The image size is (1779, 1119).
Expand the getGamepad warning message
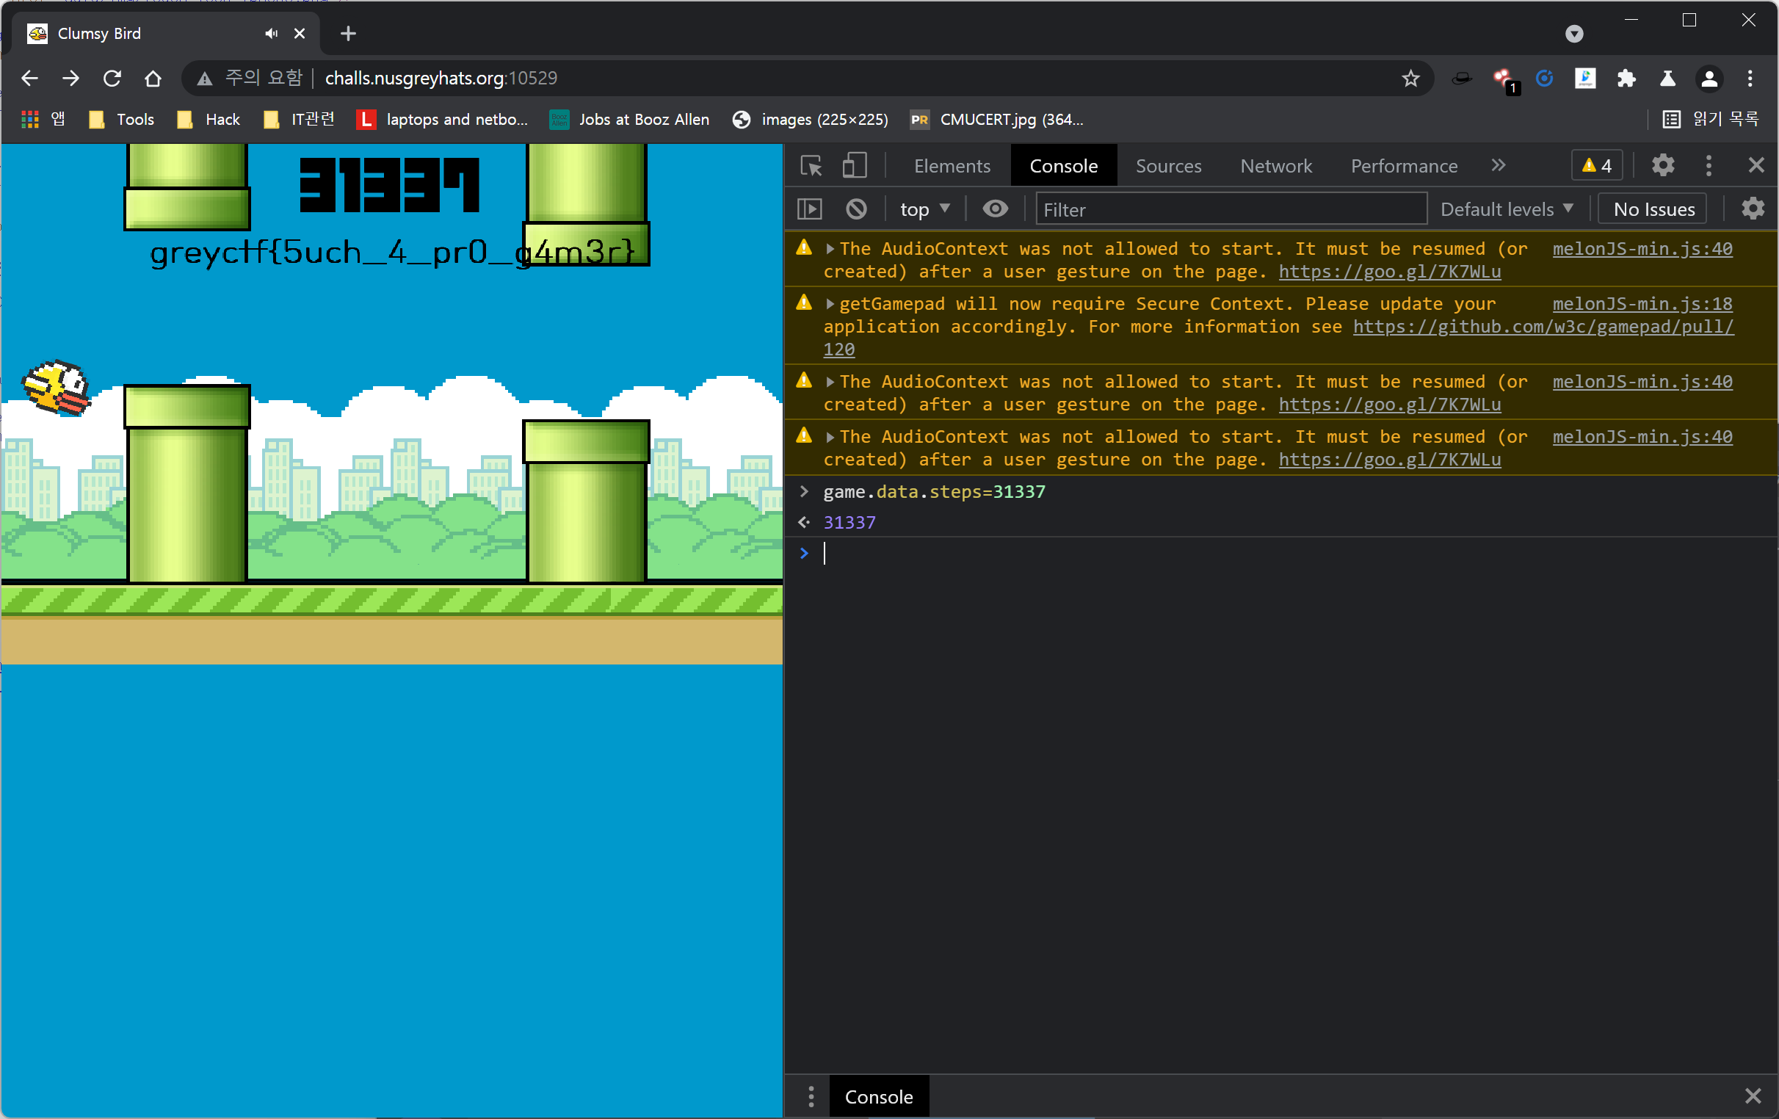coord(830,304)
